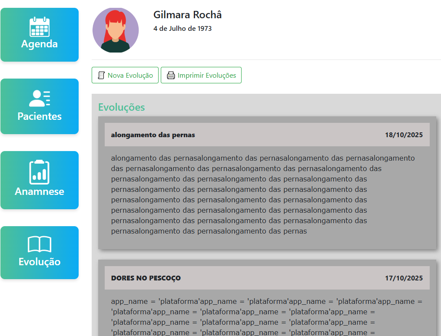This screenshot has width=441, height=336.
Task: Select the Pacientes menu label
Action: pyautogui.click(x=40, y=116)
